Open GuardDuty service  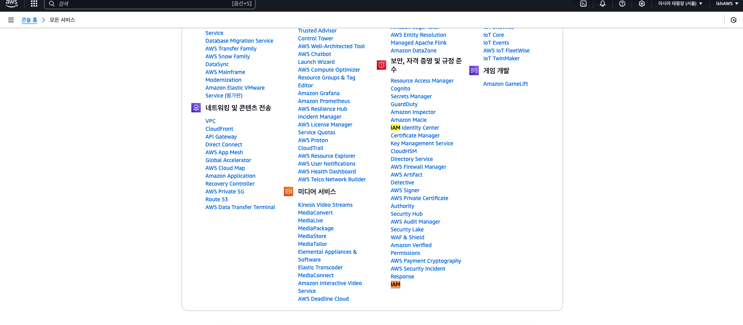click(404, 104)
